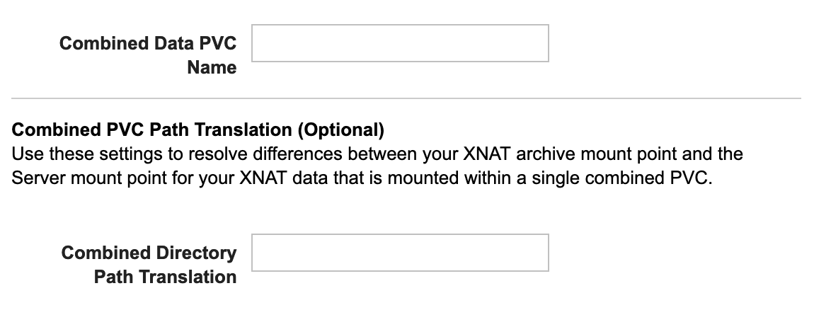Image resolution: width=814 pixels, height=310 pixels.
Task: Click the word "Name" under Combined Data PVC
Action: point(212,68)
